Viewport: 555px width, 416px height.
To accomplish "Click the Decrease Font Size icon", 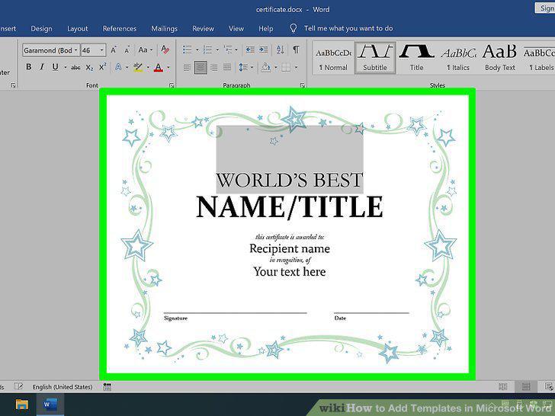I will click(x=127, y=50).
